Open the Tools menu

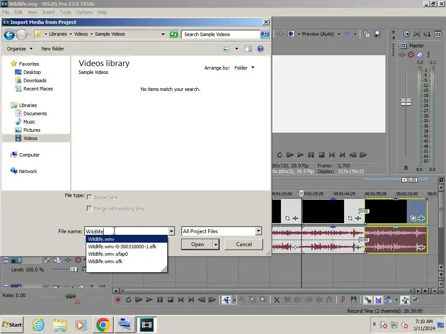(65, 12)
